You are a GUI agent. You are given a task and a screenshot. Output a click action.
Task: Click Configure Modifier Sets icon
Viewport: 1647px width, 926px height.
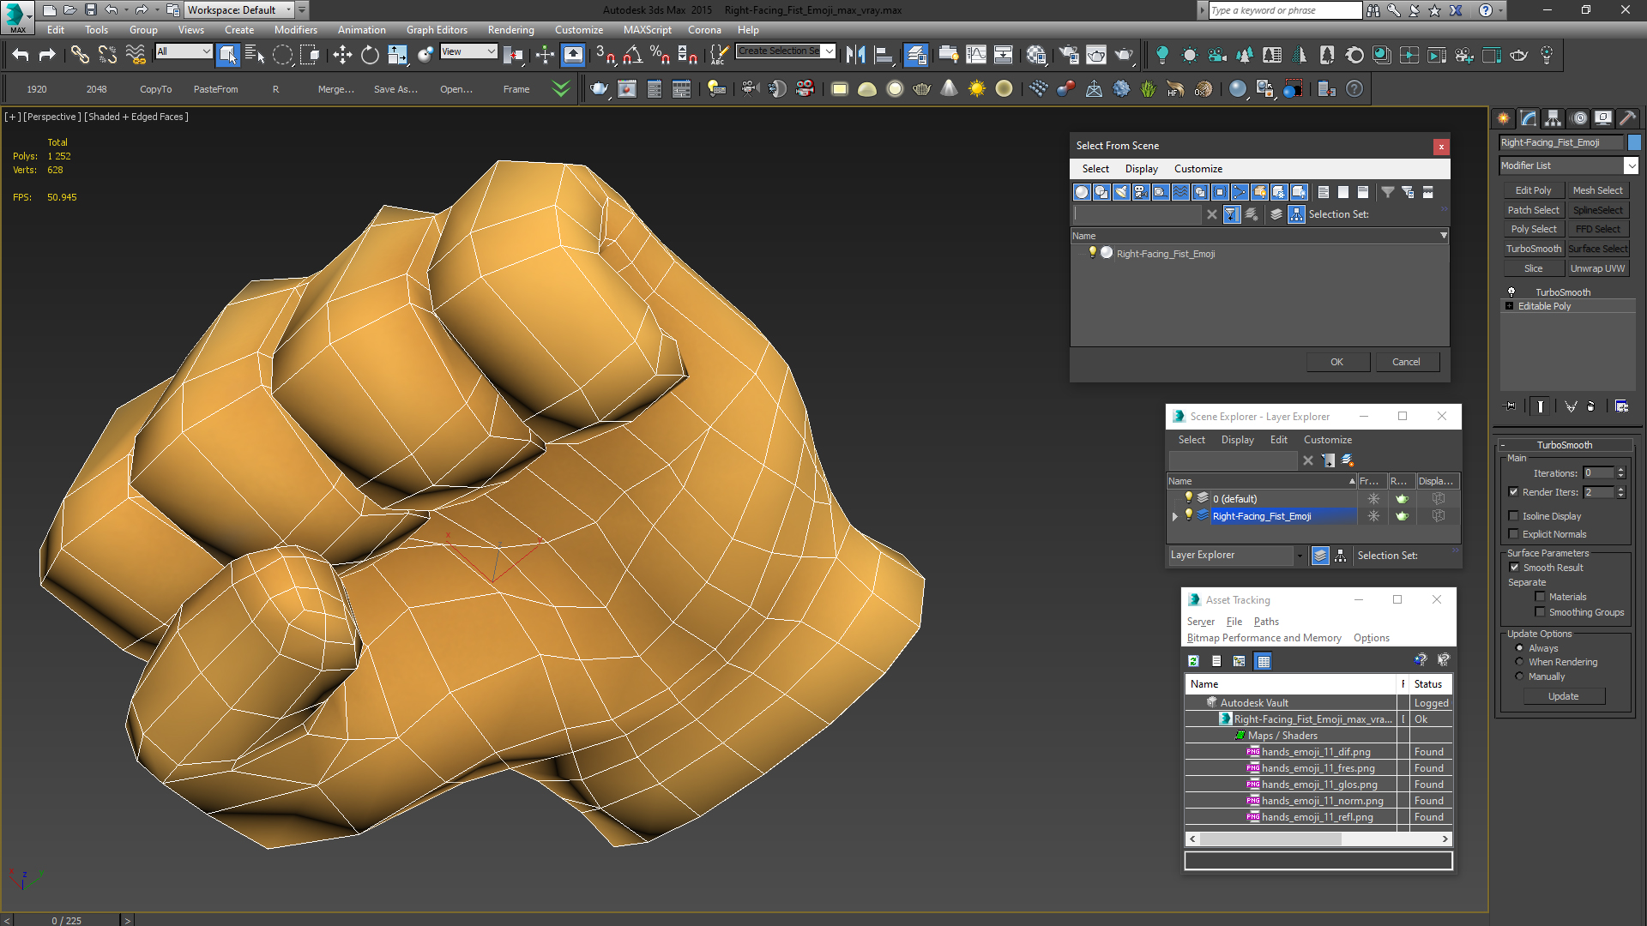click(x=1621, y=406)
